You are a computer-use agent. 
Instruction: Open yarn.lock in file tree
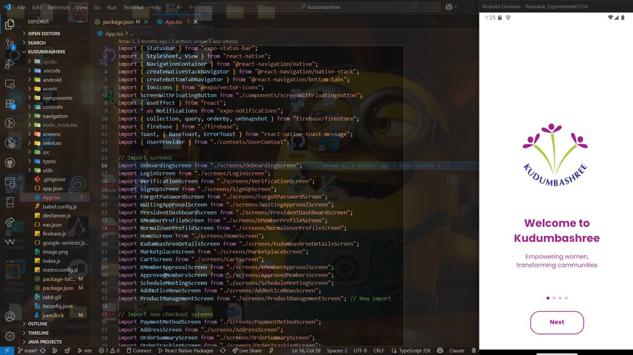click(53, 315)
